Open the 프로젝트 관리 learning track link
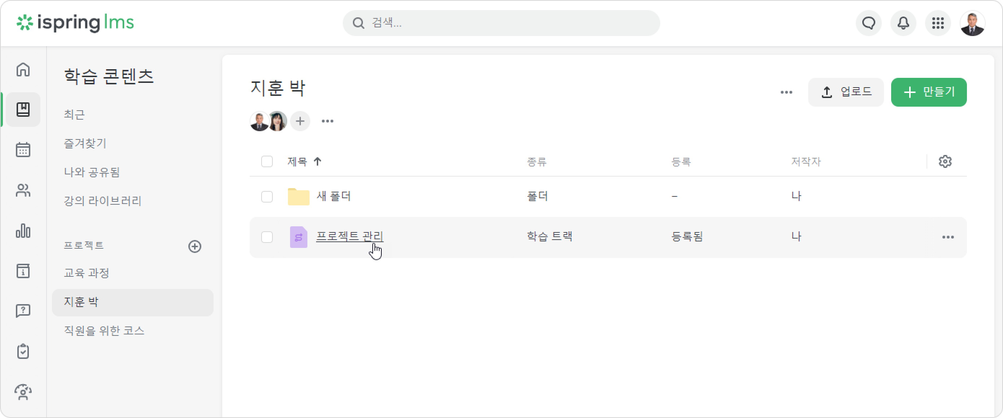The height and width of the screenshot is (418, 1003). (350, 236)
